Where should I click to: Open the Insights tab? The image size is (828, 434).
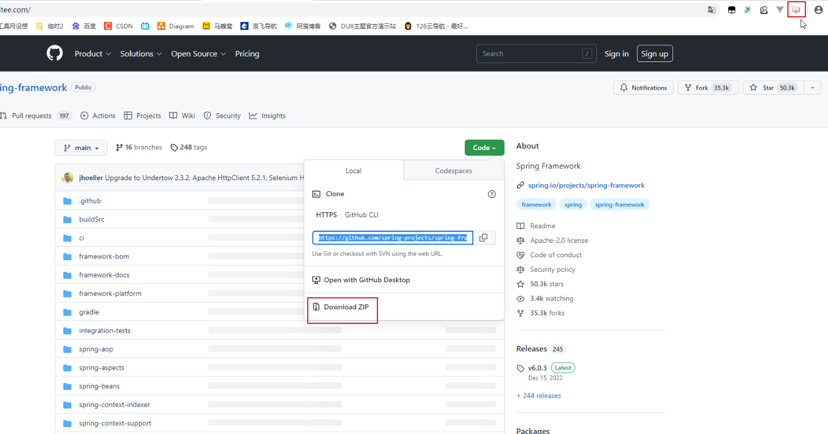(x=267, y=116)
